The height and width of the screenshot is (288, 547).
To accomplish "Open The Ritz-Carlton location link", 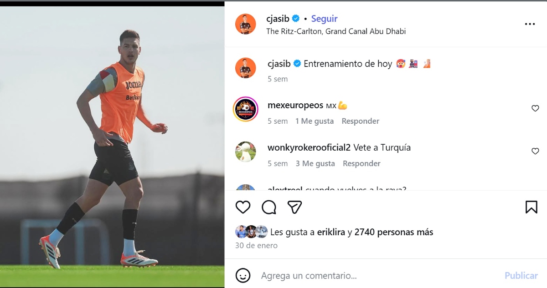I will (x=336, y=31).
